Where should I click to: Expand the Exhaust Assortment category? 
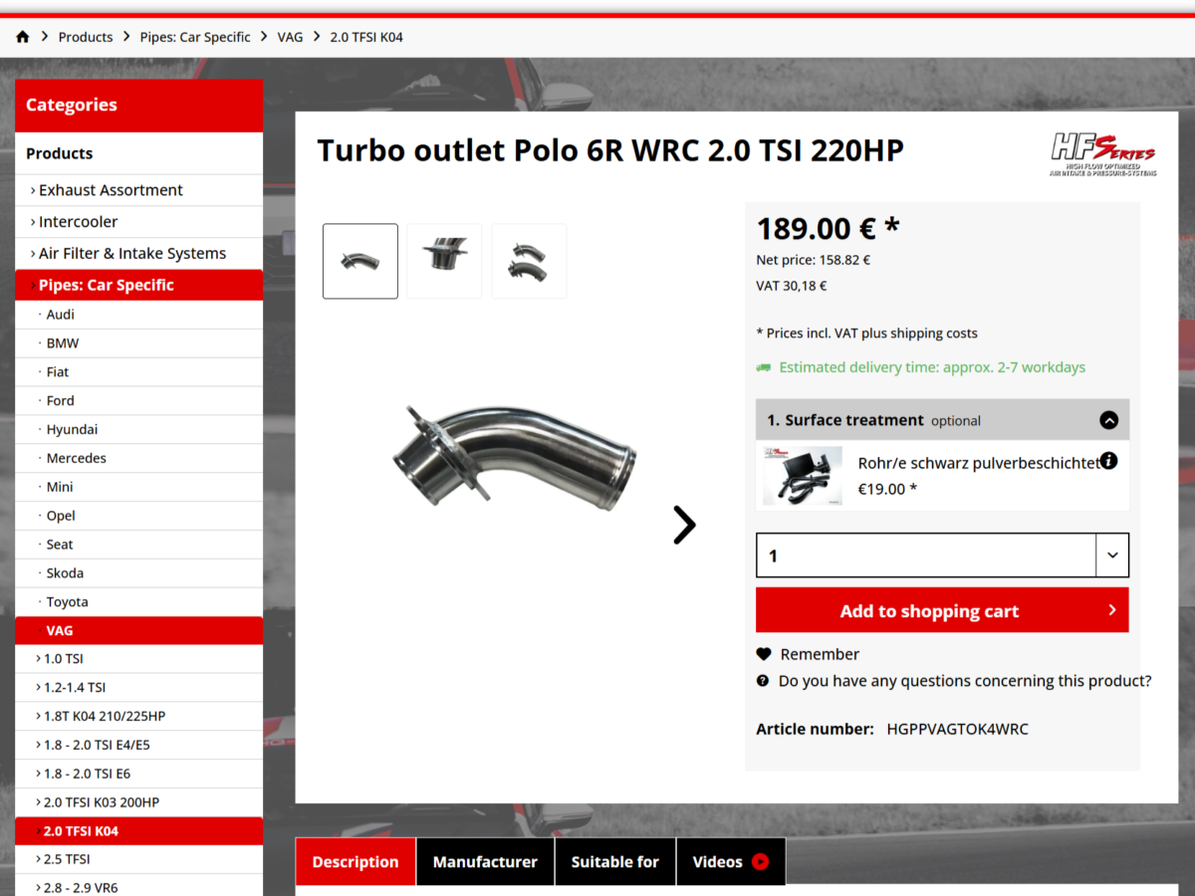[x=139, y=190]
